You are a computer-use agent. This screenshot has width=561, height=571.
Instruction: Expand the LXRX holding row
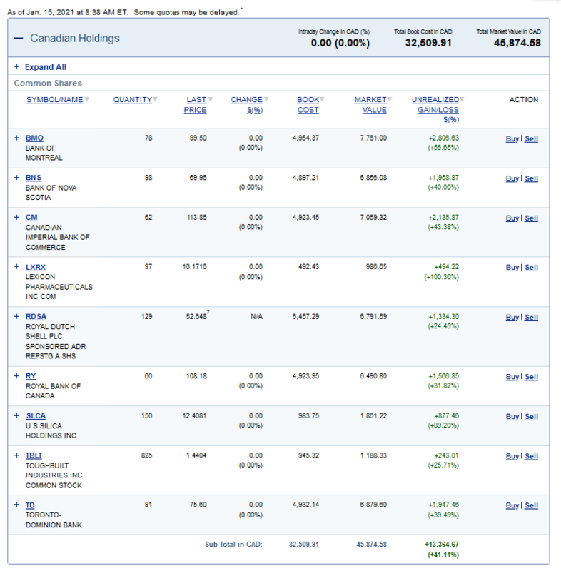click(x=16, y=266)
